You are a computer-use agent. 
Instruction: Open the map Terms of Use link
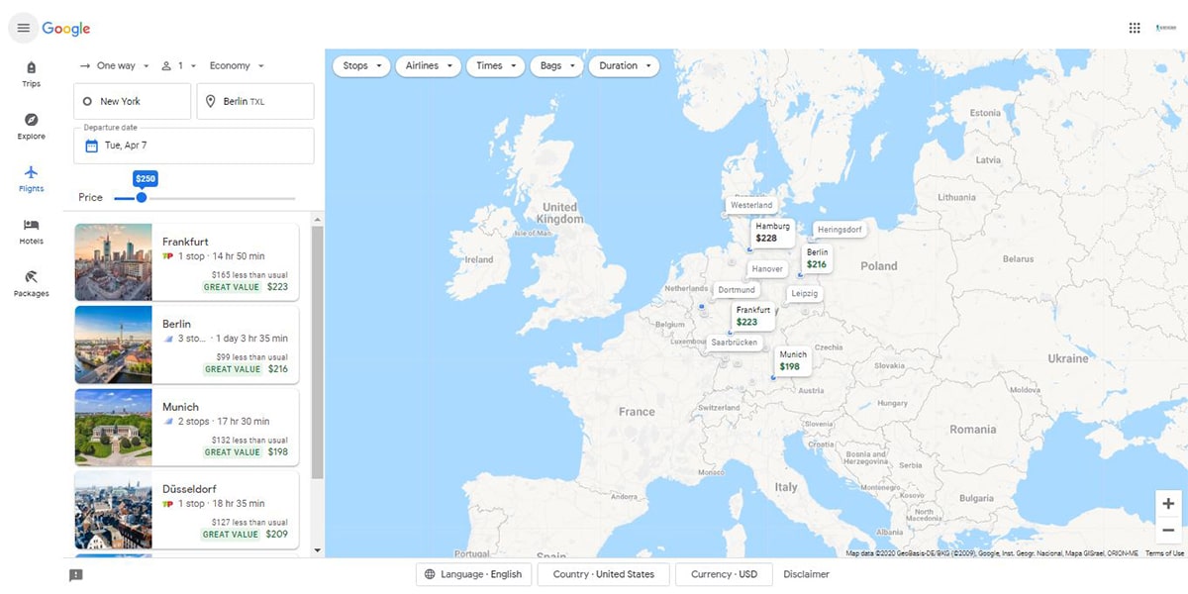pyautogui.click(x=1164, y=553)
